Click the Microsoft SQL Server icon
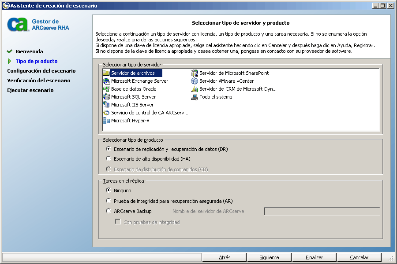The height and width of the screenshot is (264, 397). click(x=106, y=97)
